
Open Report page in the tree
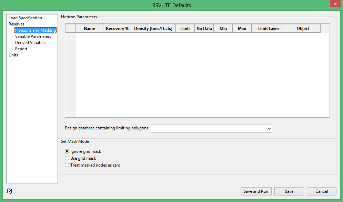point(21,49)
